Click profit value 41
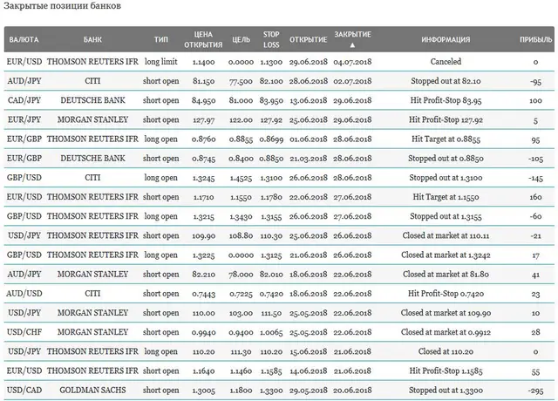Viewport: 558px width, 401px height. pyautogui.click(x=535, y=275)
